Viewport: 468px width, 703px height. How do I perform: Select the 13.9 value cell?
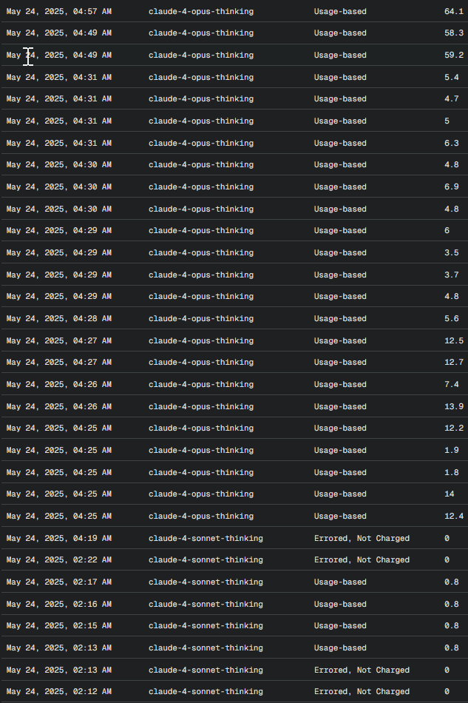coord(454,407)
